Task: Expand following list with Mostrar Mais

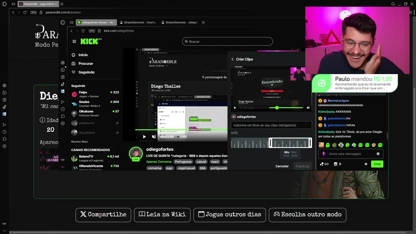Action: tap(79, 142)
